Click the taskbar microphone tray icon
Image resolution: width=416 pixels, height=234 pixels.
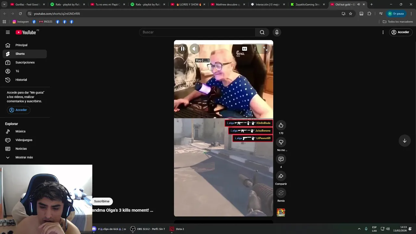366,229
